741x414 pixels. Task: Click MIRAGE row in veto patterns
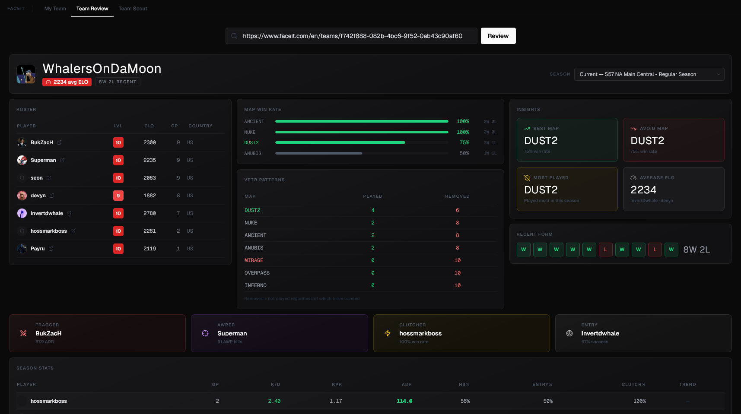point(371,260)
